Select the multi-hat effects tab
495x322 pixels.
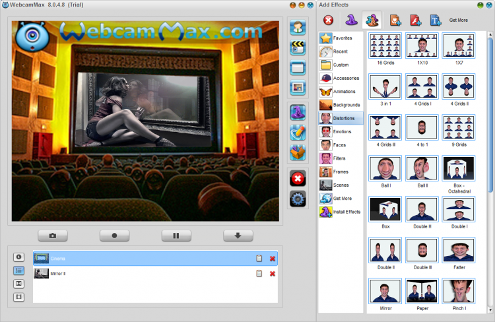(372, 20)
